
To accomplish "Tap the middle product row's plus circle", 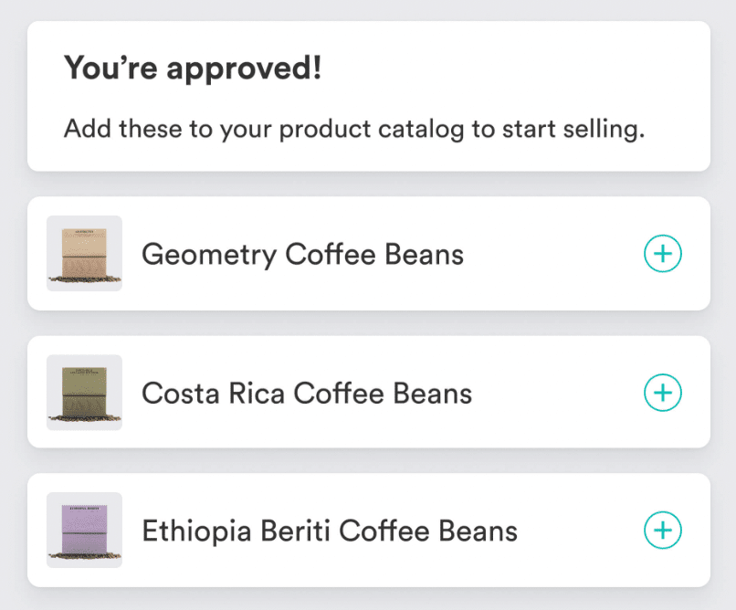I will pyautogui.click(x=663, y=393).
